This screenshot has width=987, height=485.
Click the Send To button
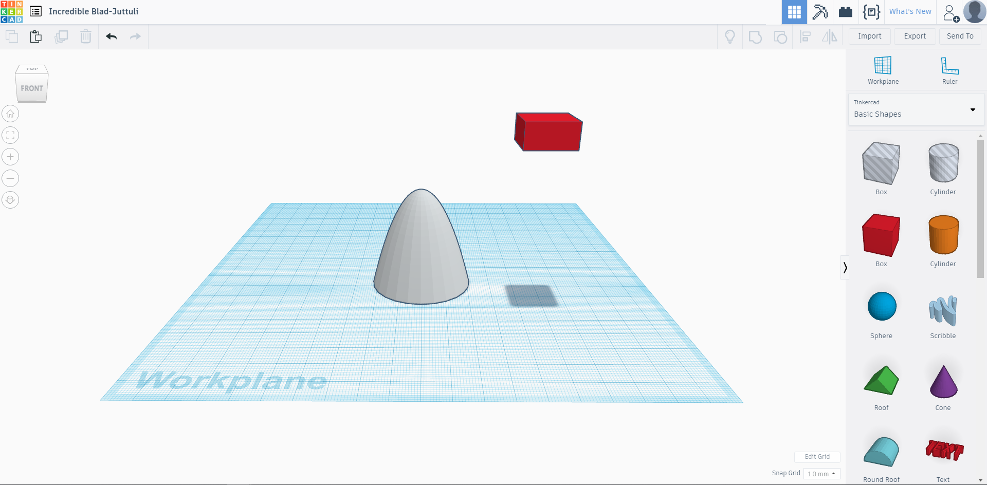point(960,36)
